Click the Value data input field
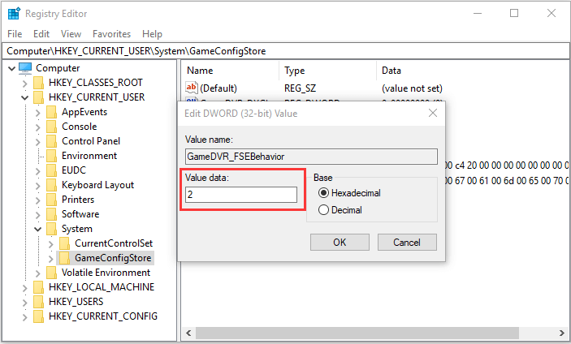 pyautogui.click(x=241, y=195)
